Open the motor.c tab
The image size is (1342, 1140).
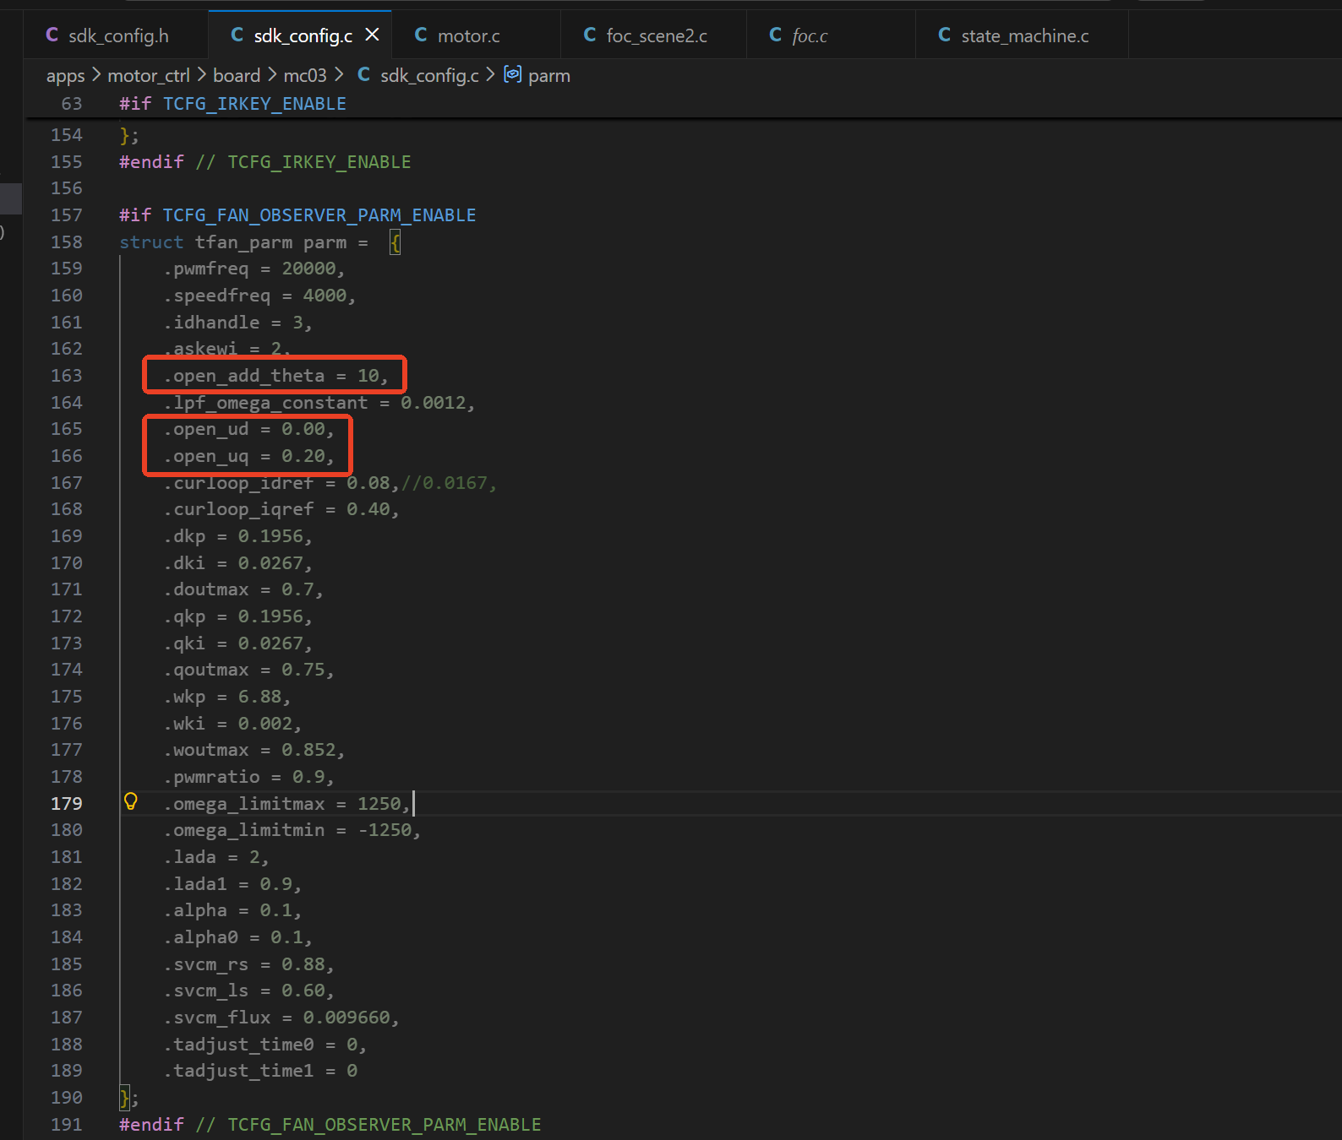(x=475, y=35)
